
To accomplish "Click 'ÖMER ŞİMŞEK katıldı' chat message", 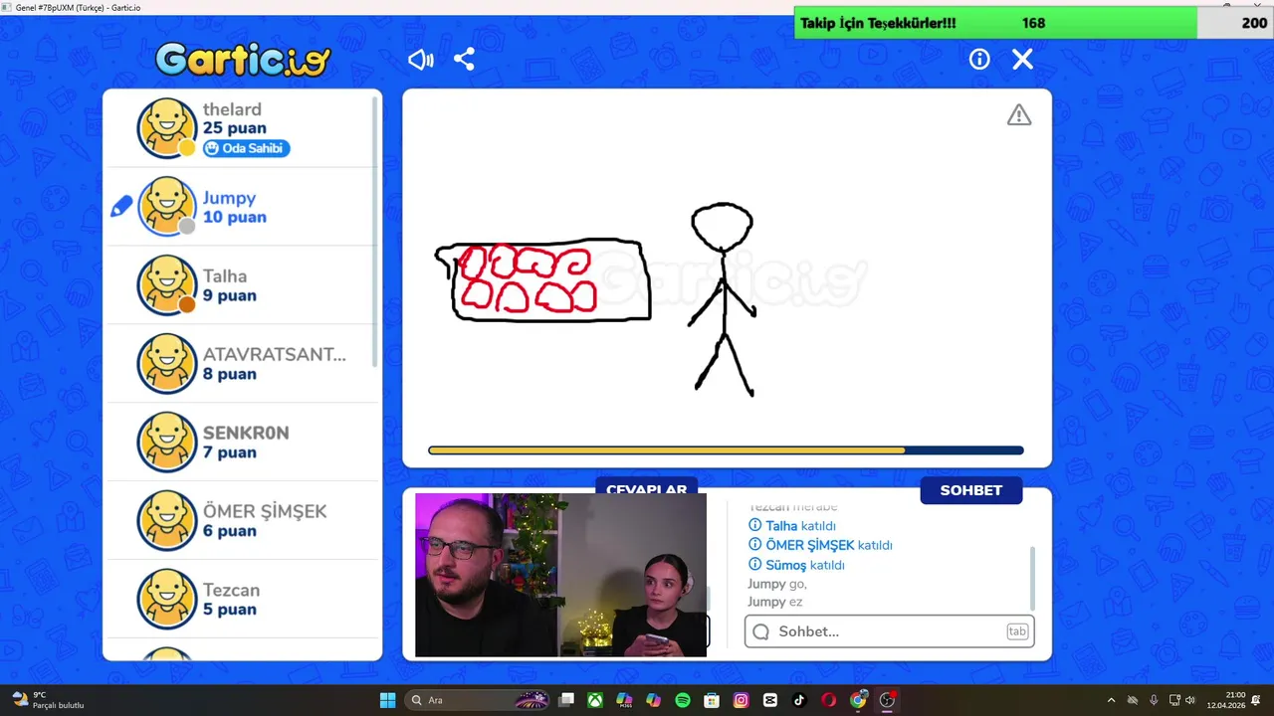I will pyautogui.click(x=820, y=545).
